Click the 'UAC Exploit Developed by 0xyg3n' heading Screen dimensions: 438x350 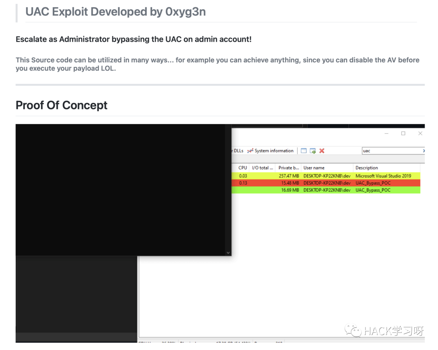tap(116, 12)
